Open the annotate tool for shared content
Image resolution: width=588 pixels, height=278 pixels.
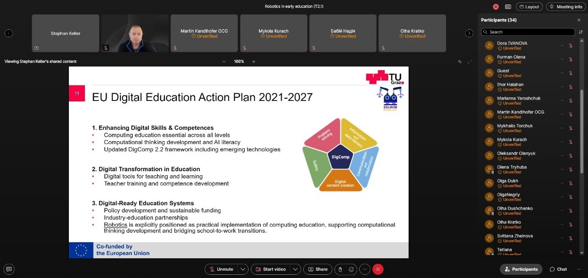pos(459,61)
